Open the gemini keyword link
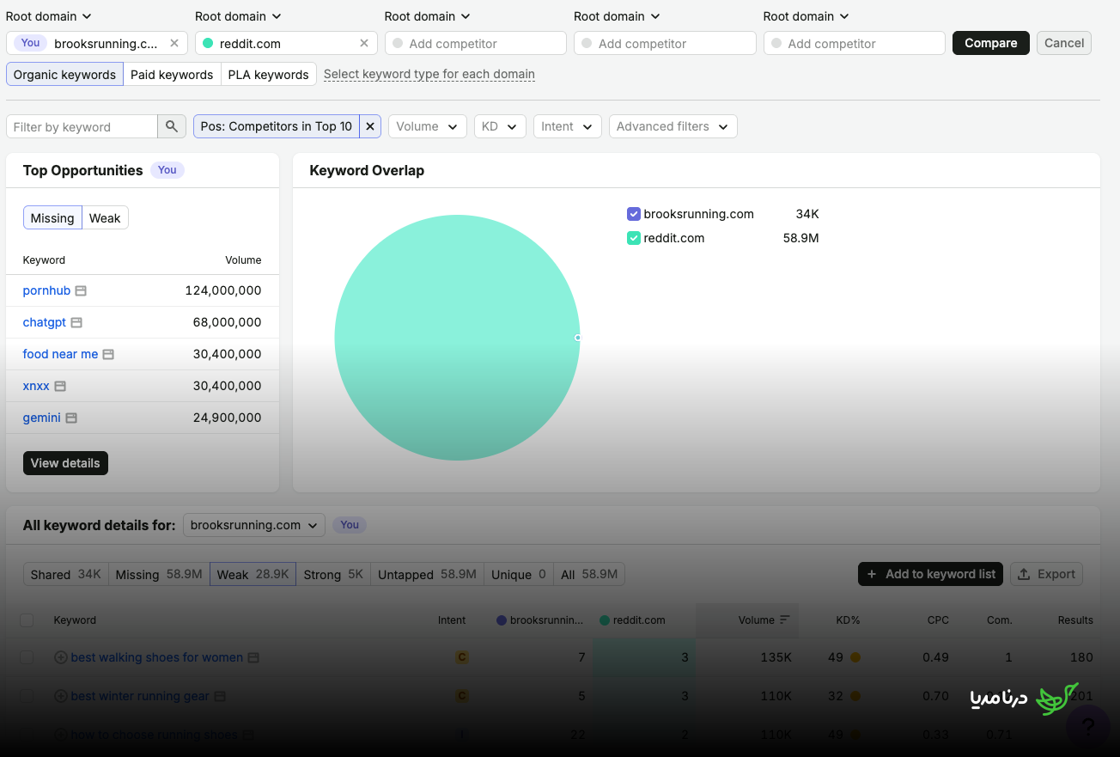1120x757 pixels. tap(42, 418)
